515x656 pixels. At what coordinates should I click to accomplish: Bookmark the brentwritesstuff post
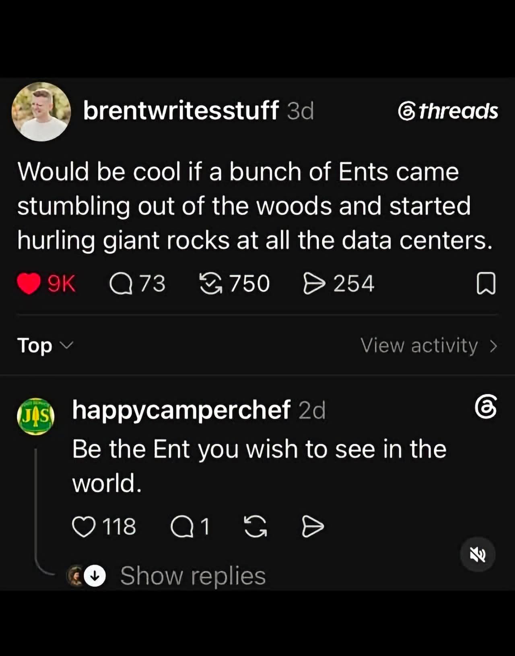486,284
